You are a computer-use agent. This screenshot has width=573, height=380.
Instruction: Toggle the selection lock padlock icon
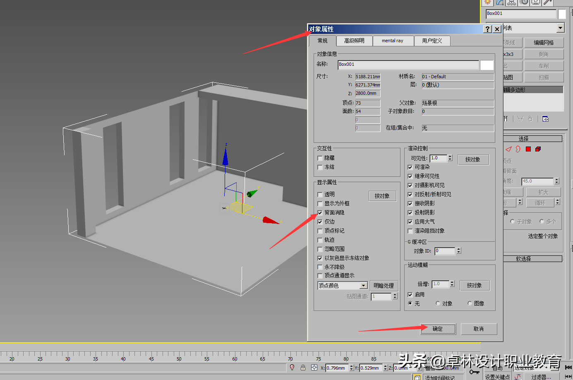pyautogui.click(x=303, y=368)
